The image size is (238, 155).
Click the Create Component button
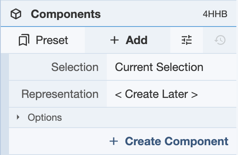coord(169,141)
